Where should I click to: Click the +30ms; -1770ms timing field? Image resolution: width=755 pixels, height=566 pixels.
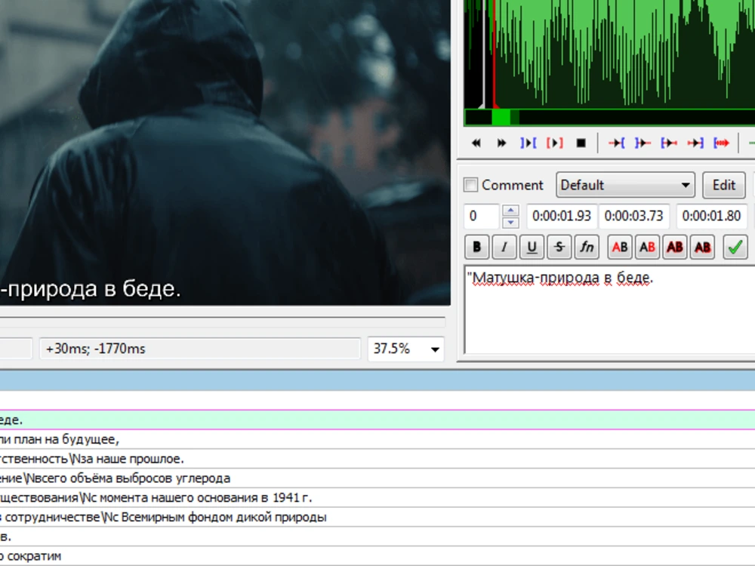click(200, 349)
